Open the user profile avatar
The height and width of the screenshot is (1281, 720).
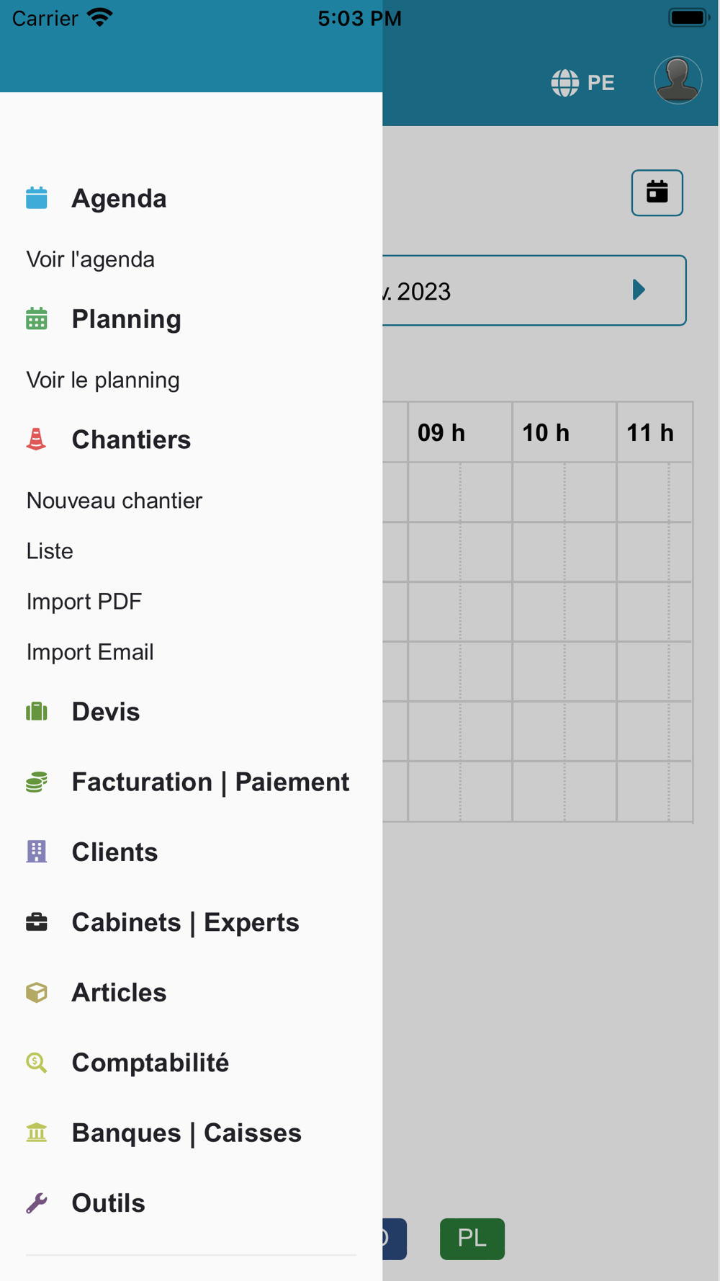pos(678,80)
